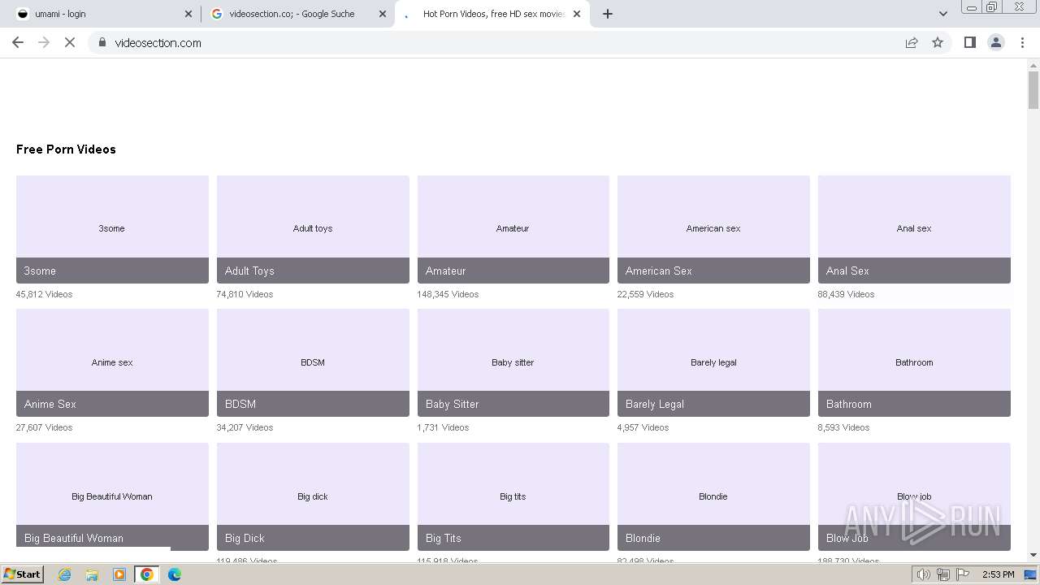Open the 3some category thumbnail

click(x=112, y=229)
